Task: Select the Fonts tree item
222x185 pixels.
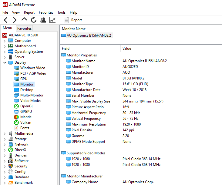Action: click(22, 128)
